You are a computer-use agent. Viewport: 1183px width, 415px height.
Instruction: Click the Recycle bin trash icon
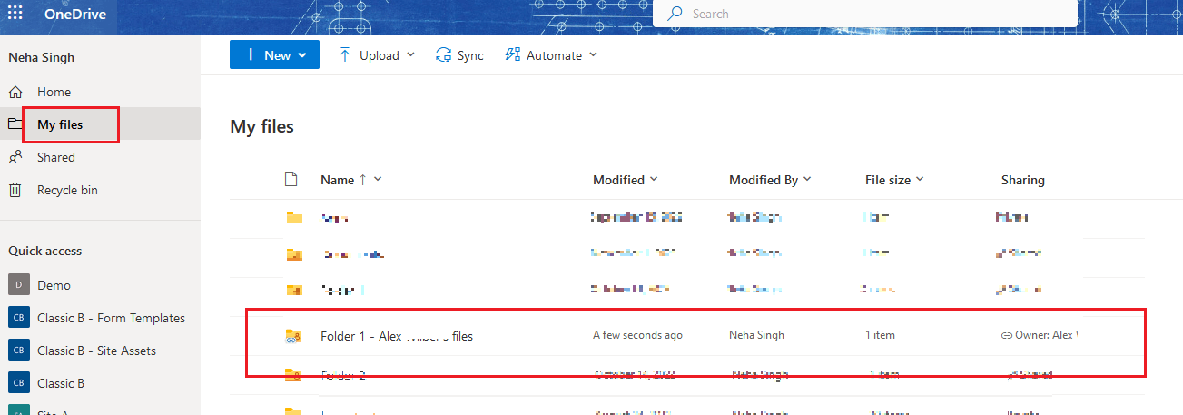click(15, 190)
